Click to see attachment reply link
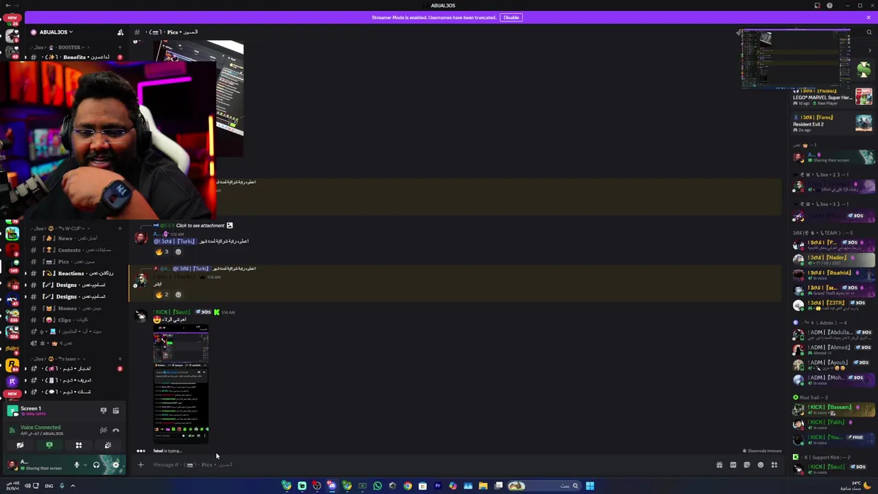 (200, 226)
